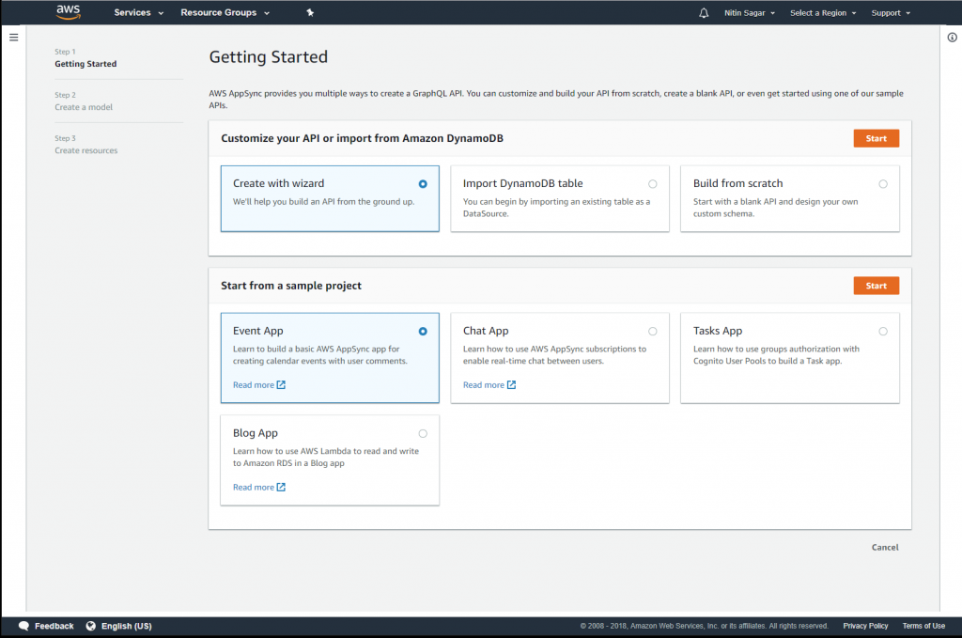Click external link icon under Chat App
This screenshot has height=638, width=962.
coord(512,385)
